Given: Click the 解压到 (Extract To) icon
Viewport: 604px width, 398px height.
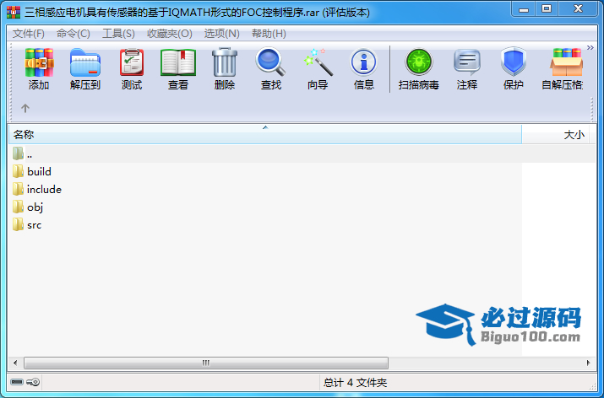Looking at the screenshot, I should click(85, 62).
